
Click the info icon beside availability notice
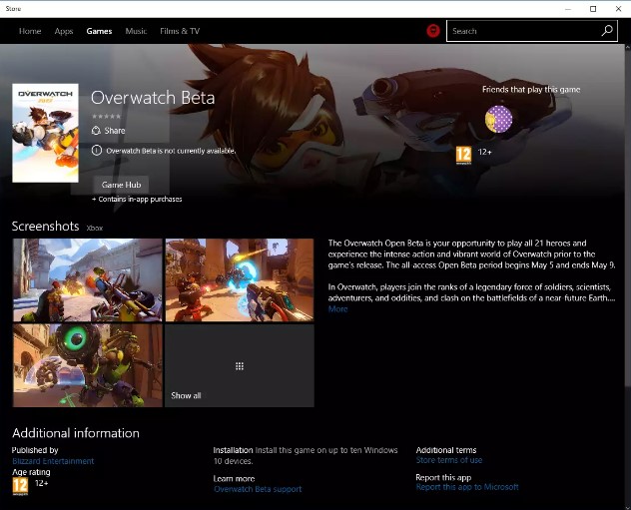coord(96,151)
